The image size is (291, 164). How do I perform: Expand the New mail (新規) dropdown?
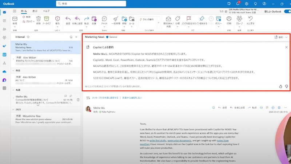coord(15,28)
